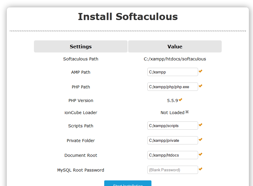Click the checkmark icon beside AMP Path
The image size is (253, 186).
(x=200, y=71)
